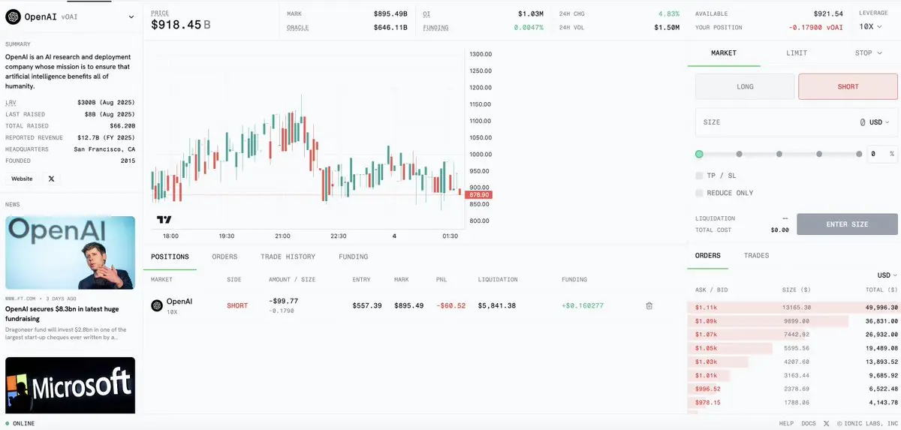Click the percent value input box

(x=882, y=154)
